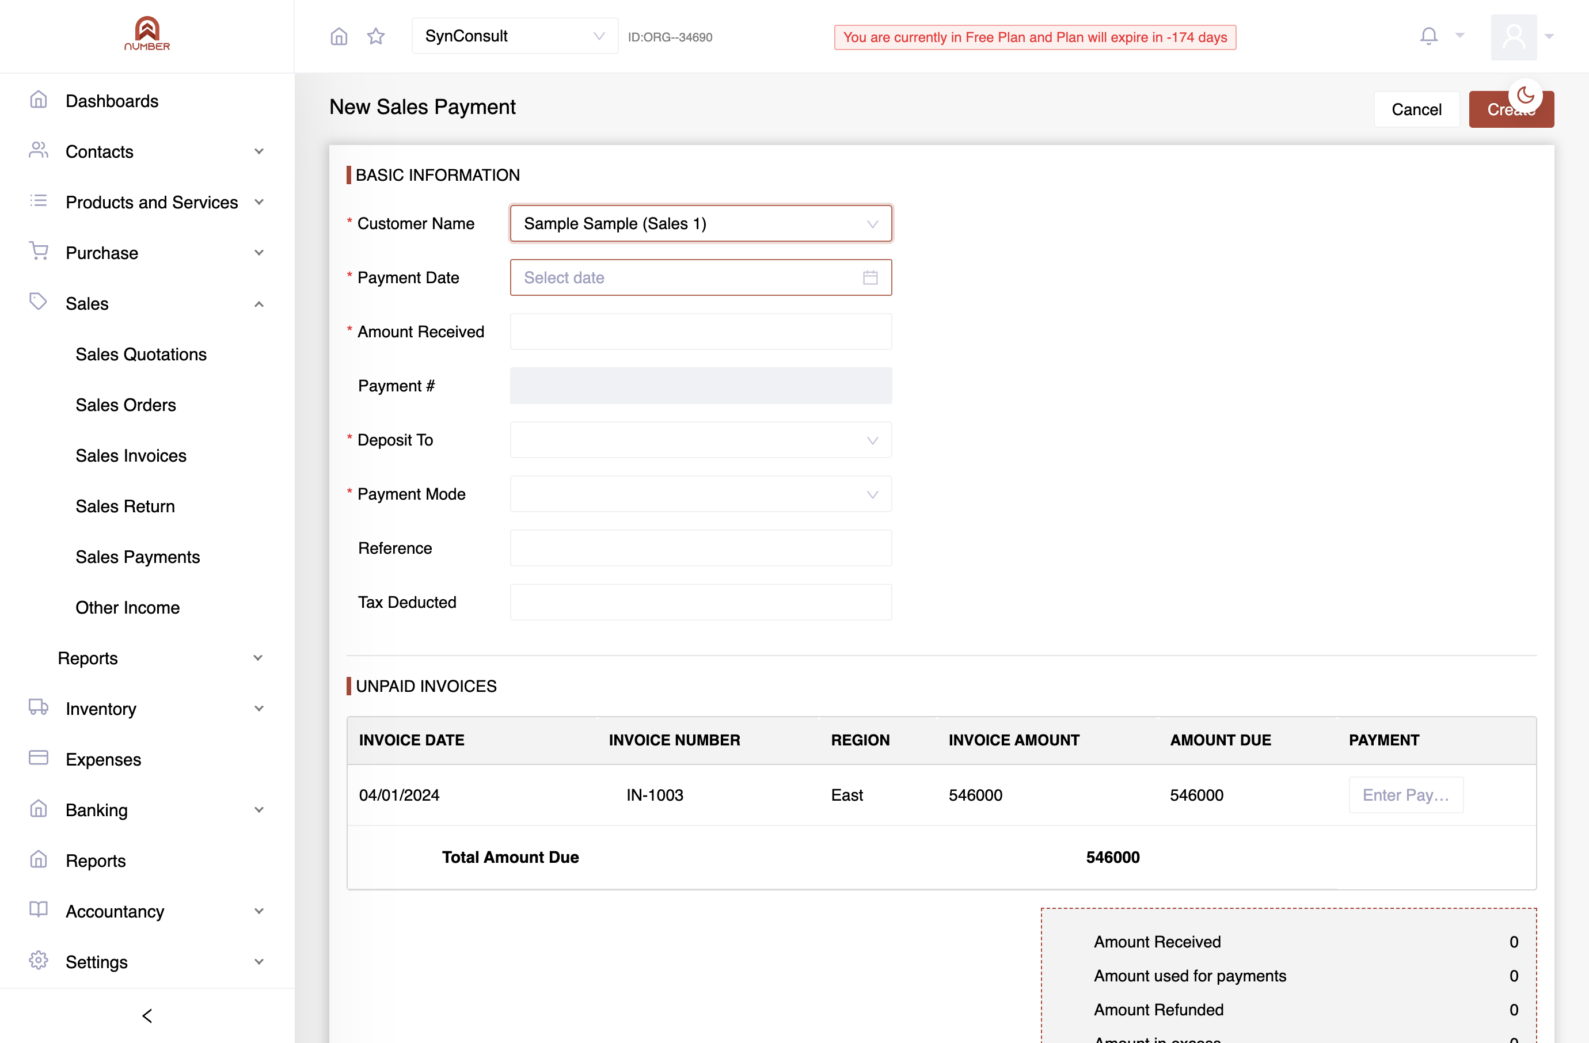Viewport: 1589px width, 1043px height.
Task: Open the Payment Date calendar icon
Action: click(870, 277)
